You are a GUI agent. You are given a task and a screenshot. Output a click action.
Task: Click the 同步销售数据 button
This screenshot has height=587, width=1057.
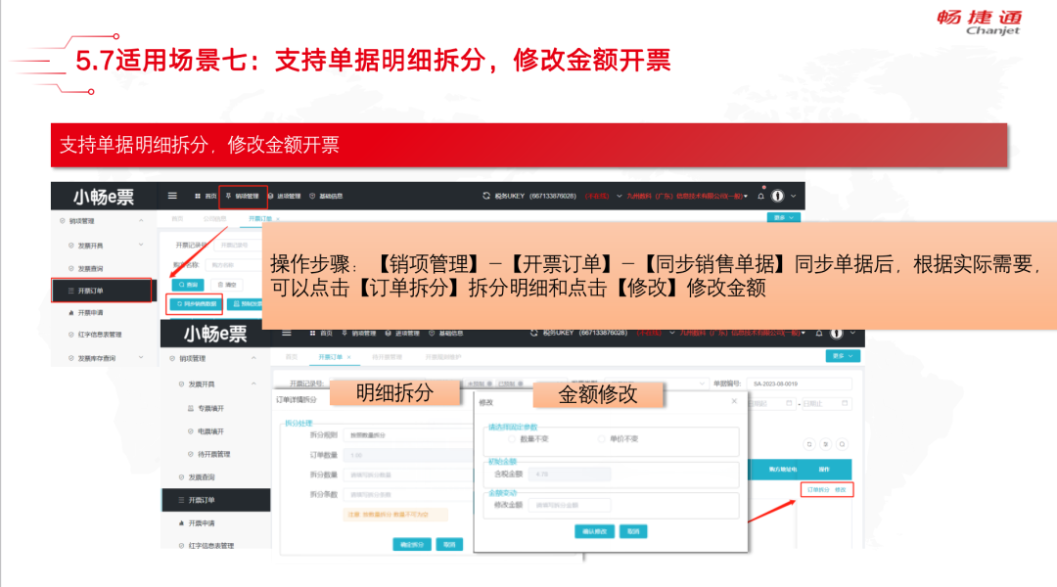coord(196,304)
